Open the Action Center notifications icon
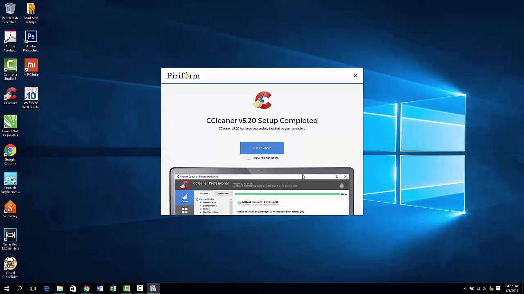524x294 pixels. tap(498, 289)
